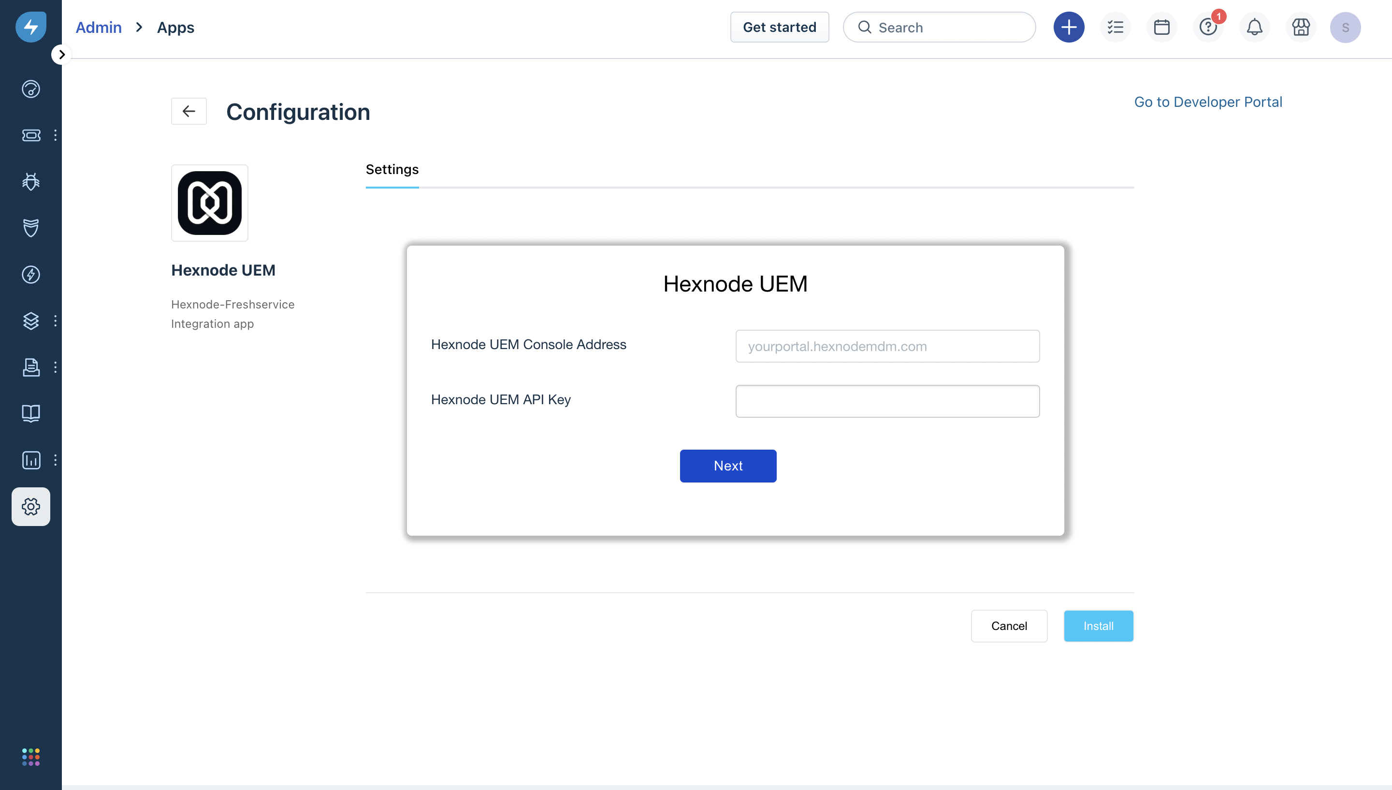
Task: Open the Reports chart icon in sidebar
Action: click(x=31, y=460)
